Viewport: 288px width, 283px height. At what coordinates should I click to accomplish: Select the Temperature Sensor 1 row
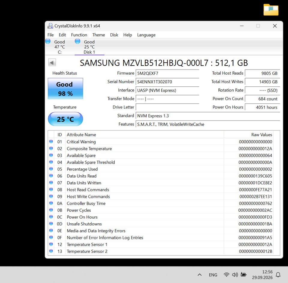coord(161,244)
